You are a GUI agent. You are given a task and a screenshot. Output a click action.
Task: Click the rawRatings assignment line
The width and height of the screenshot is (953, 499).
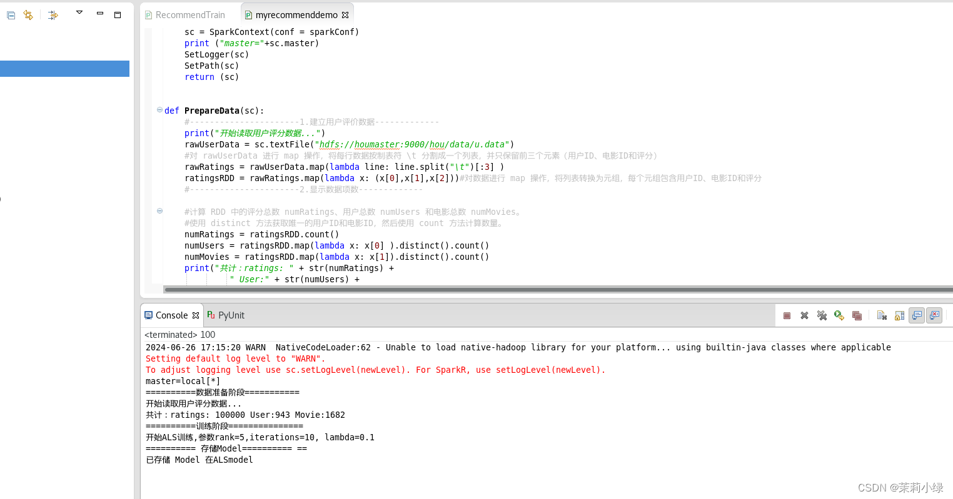pos(344,167)
